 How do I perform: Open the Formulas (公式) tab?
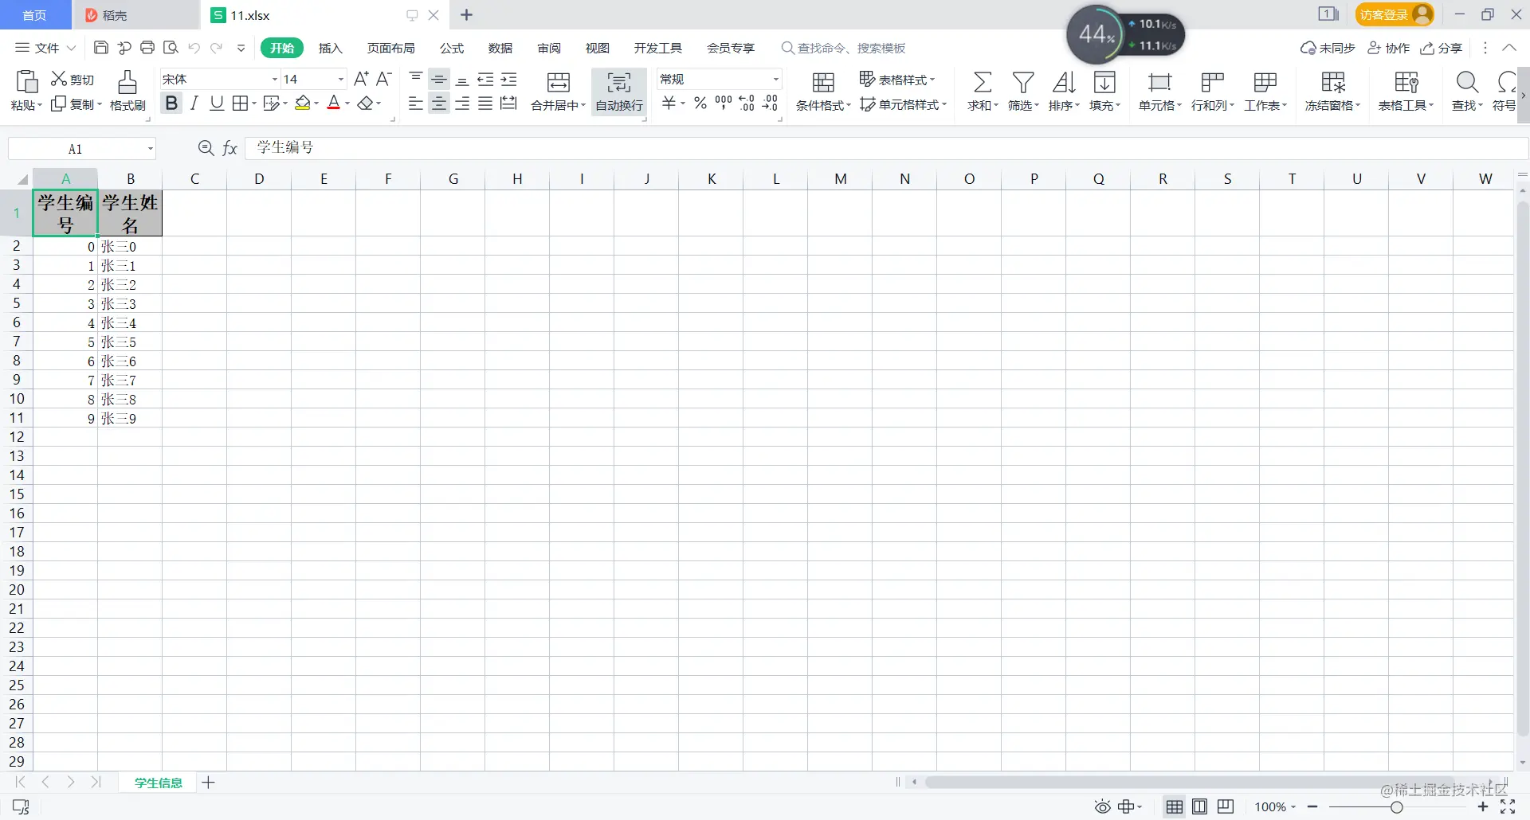point(452,48)
